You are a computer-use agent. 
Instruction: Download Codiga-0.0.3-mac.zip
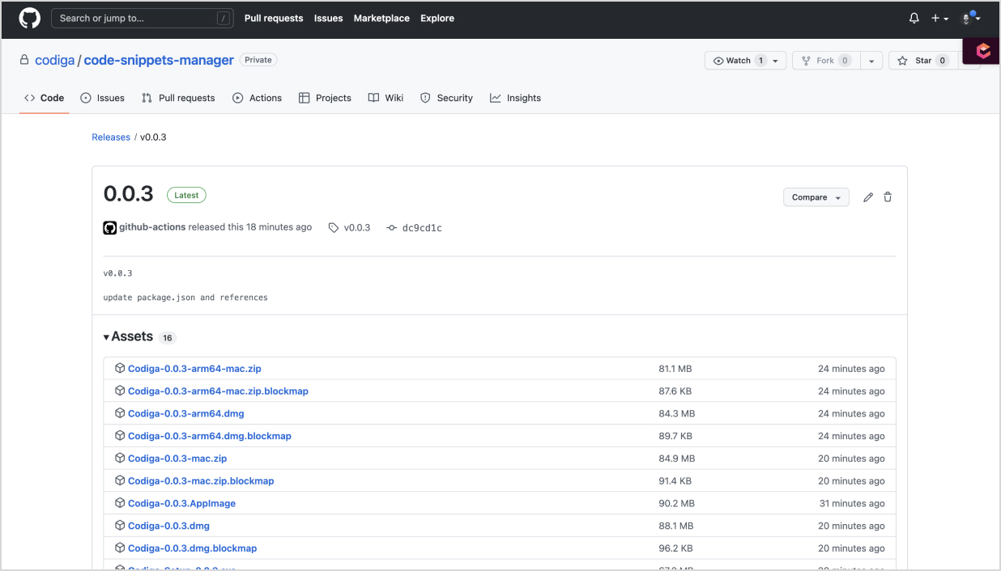coord(177,458)
